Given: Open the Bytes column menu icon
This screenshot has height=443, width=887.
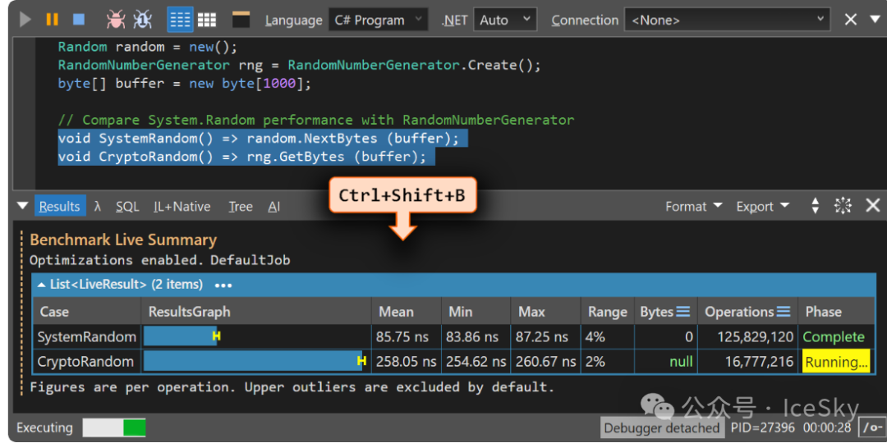Looking at the screenshot, I should tap(683, 312).
